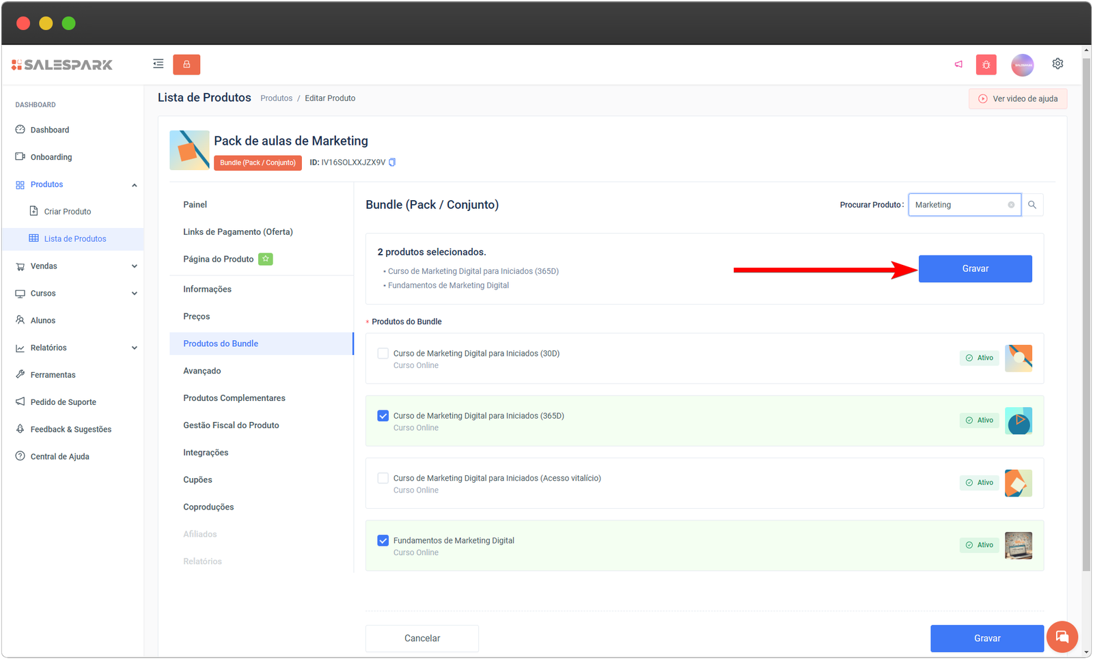Image resolution: width=1093 pixels, height=659 pixels.
Task: Click the Procurar Produto search input
Action: (958, 205)
